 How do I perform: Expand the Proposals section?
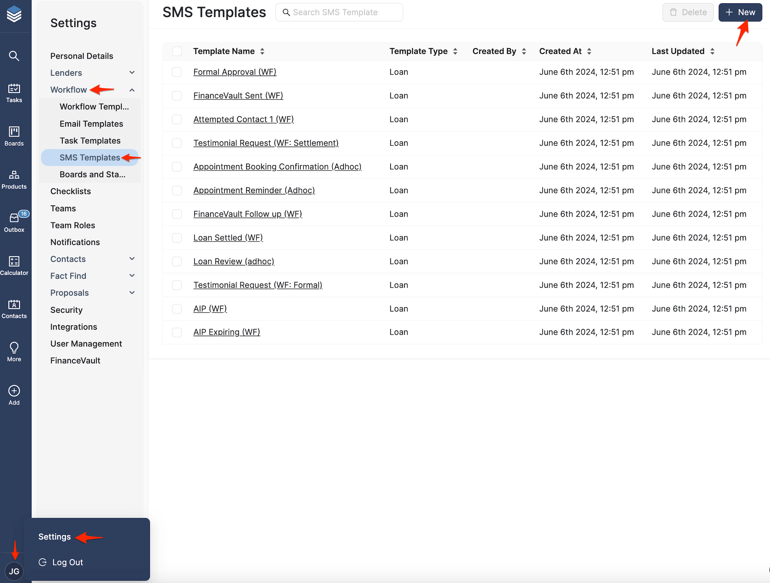(x=69, y=293)
